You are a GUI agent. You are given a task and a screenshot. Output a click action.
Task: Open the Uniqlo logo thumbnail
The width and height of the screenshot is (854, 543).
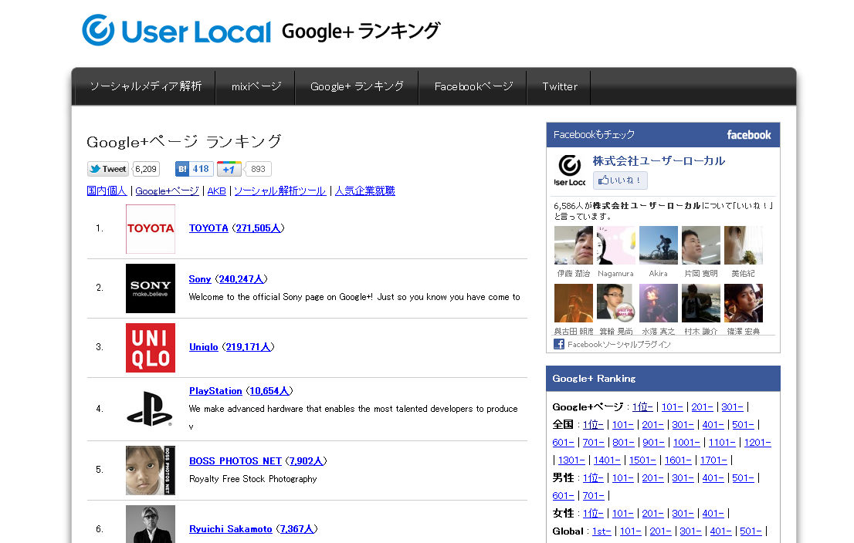pyautogui.click(x=151, y=348)
